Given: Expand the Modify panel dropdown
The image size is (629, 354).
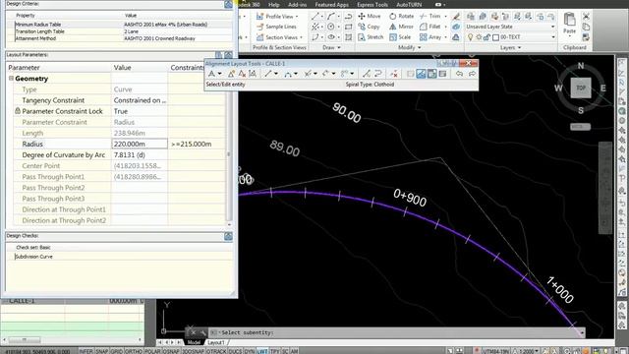Looking at the screenshot, I should (x=409, y=47).
